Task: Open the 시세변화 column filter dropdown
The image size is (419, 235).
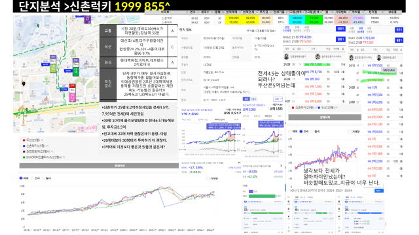Action: (348, 12)
